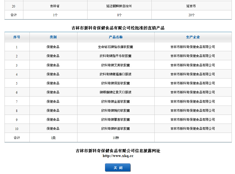Image resolution: width=235 pixels, height=174 pixels.
Task: Click the 延吉市 cell in row 20
Action: 191,6
